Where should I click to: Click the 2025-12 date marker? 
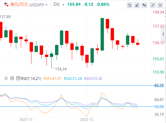(x=87, y=120)
